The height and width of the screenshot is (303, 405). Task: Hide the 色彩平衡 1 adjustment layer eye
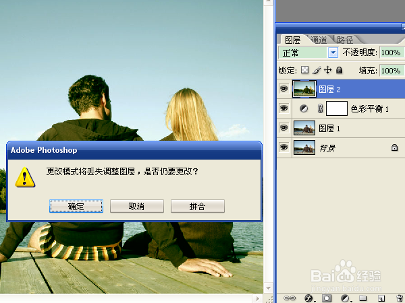(284, 108)
